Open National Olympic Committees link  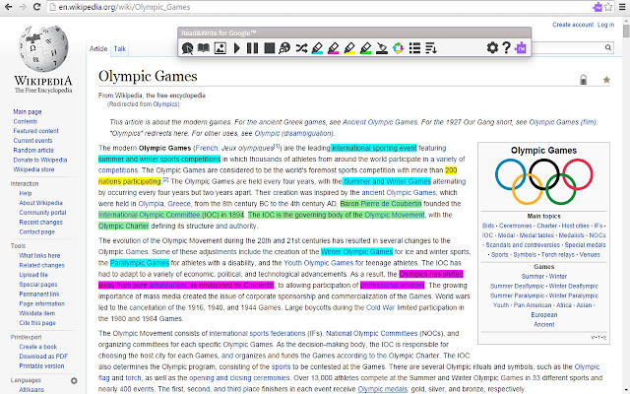(372, 333)
